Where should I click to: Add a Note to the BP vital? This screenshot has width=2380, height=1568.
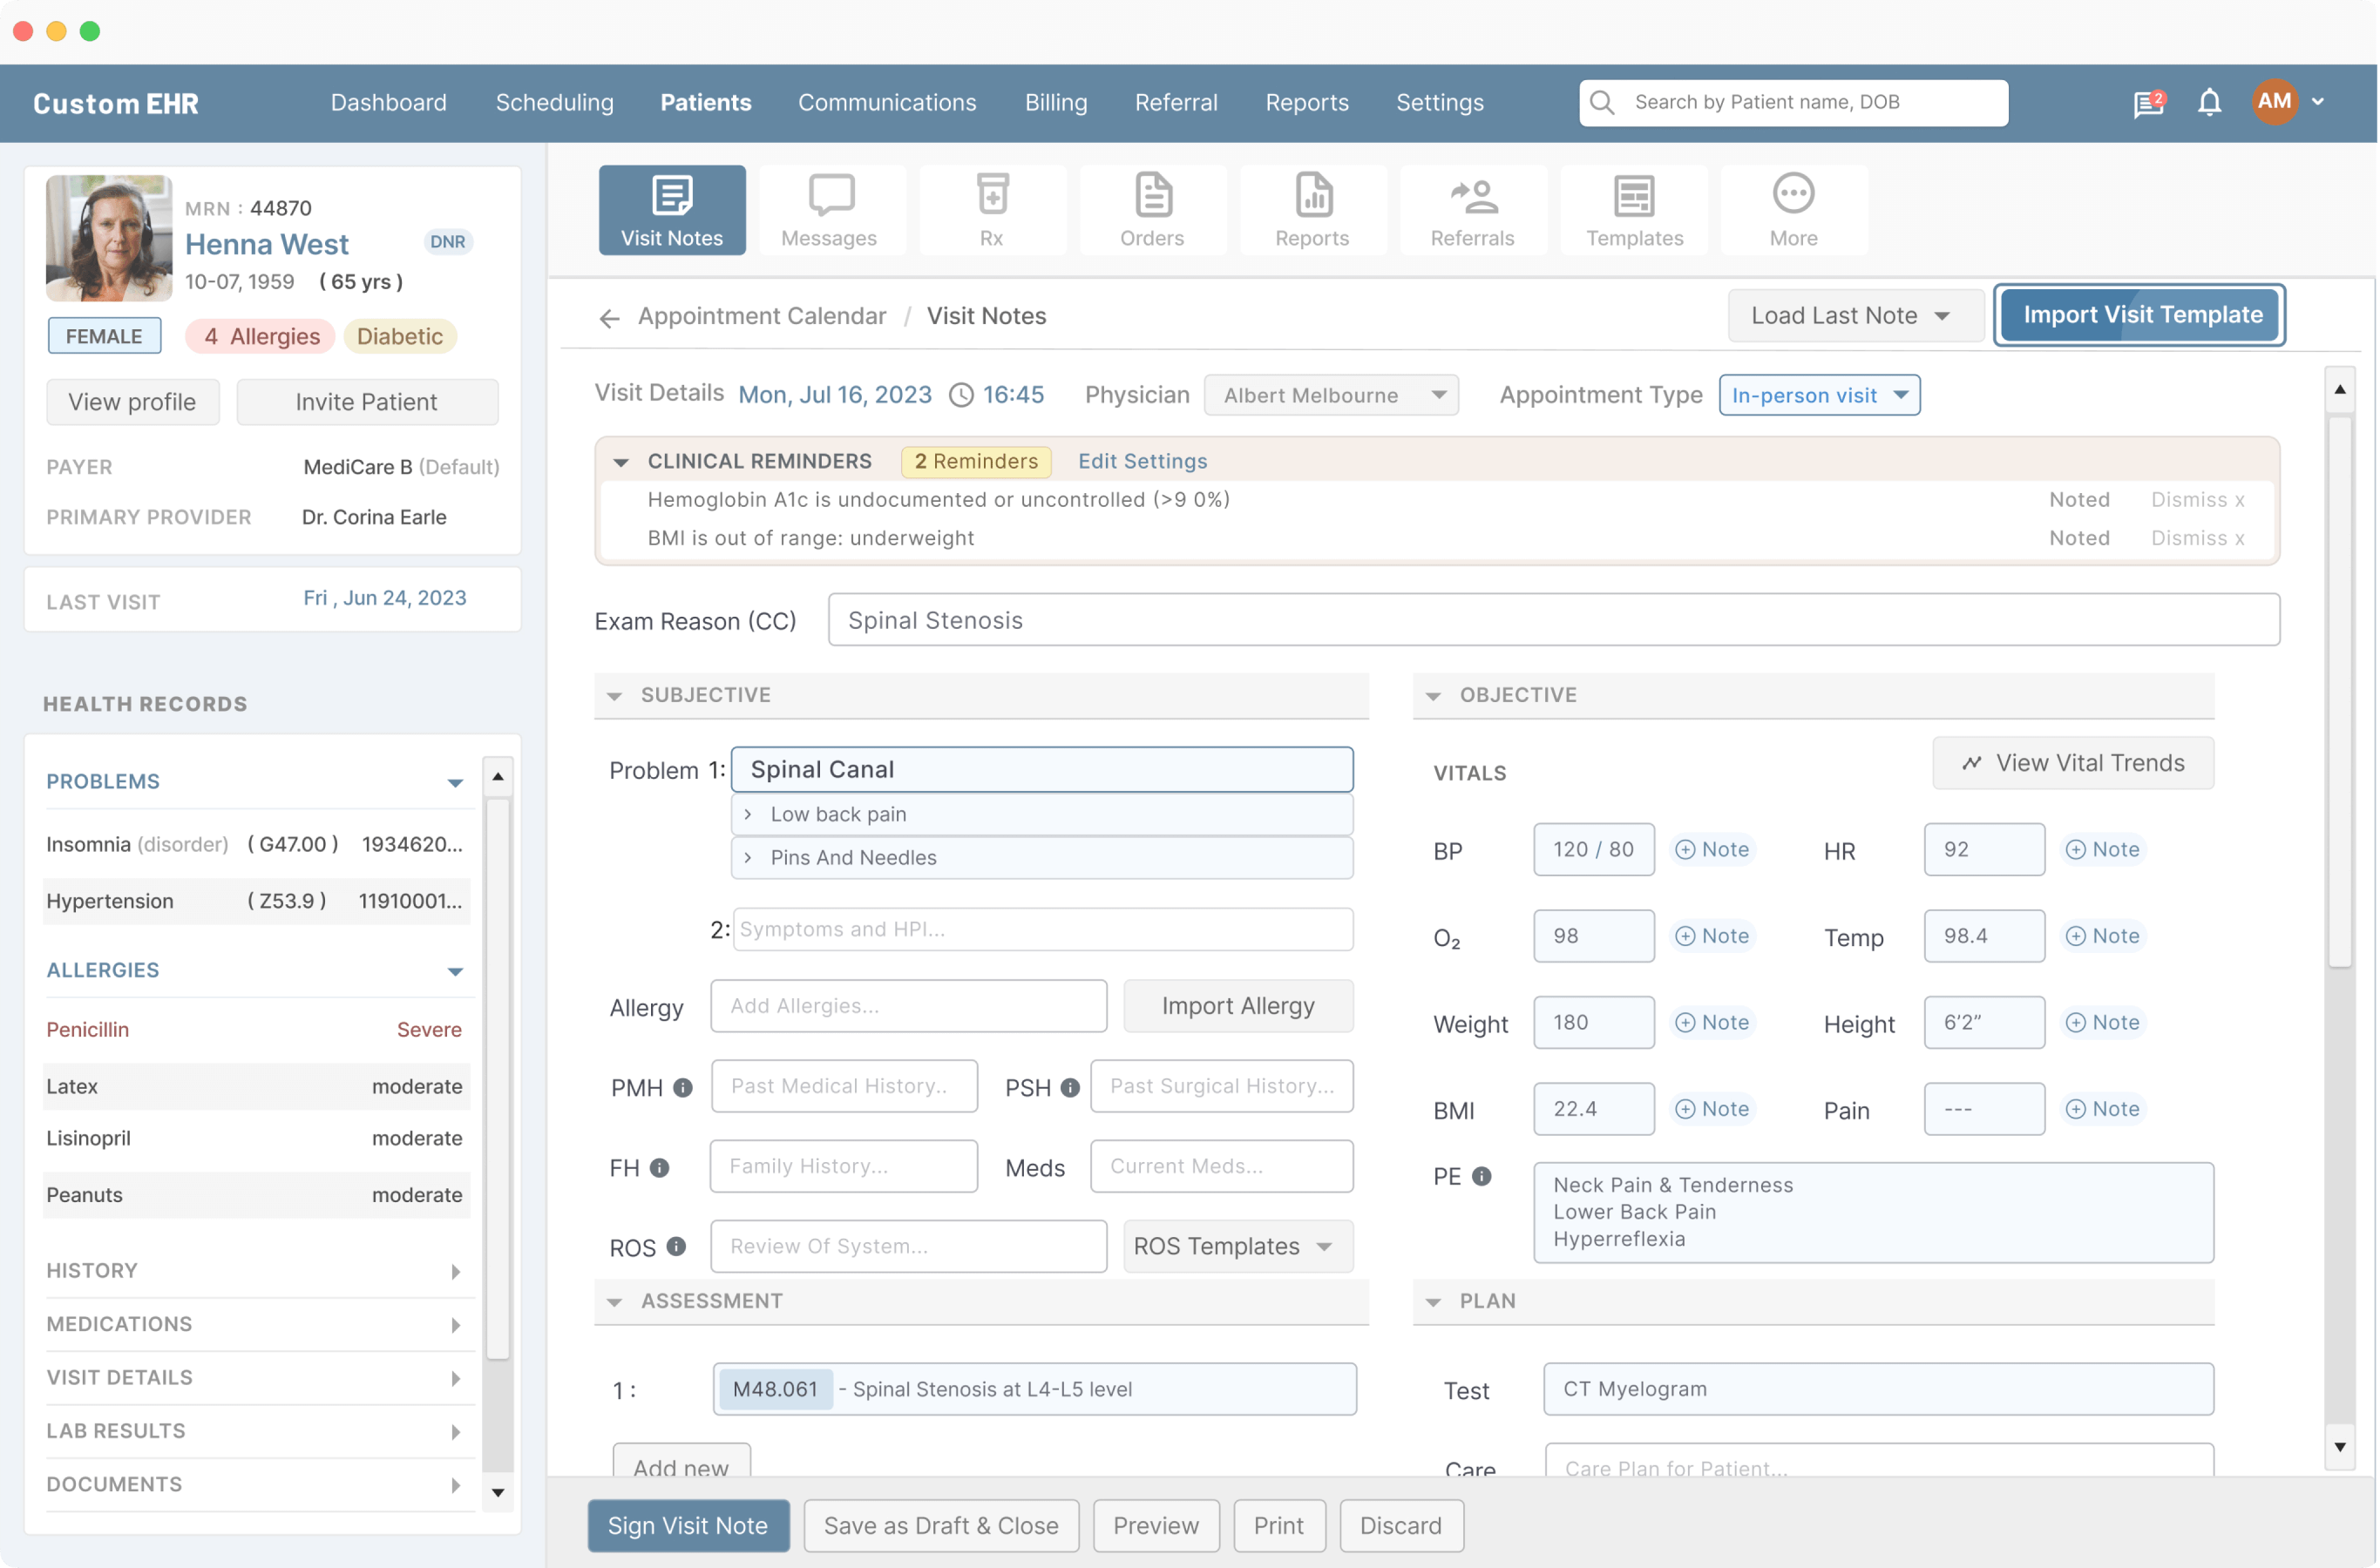(1712, 849)
